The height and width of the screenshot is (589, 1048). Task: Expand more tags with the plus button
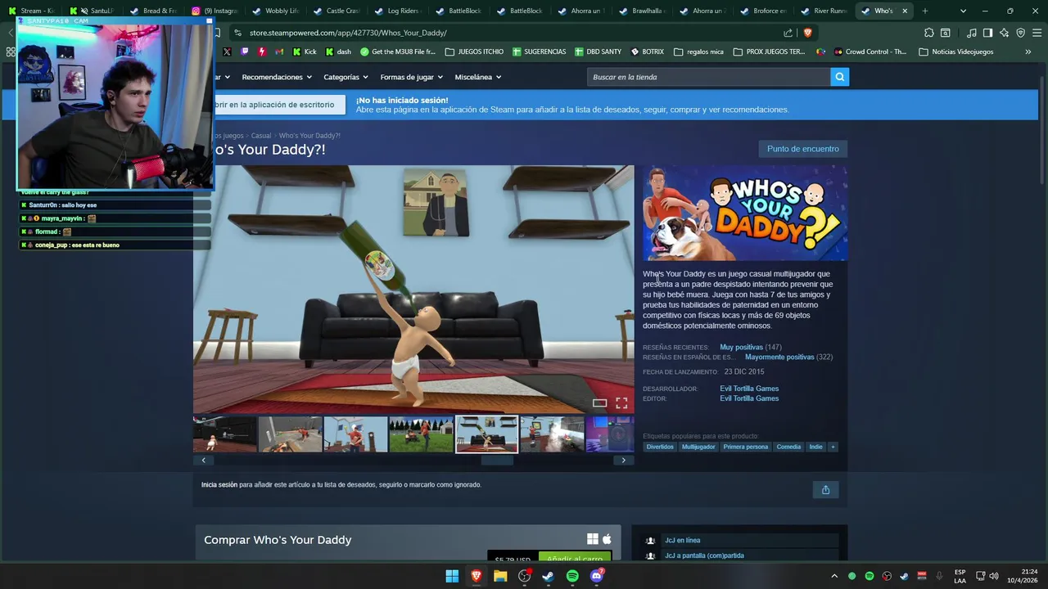(833, 447)
